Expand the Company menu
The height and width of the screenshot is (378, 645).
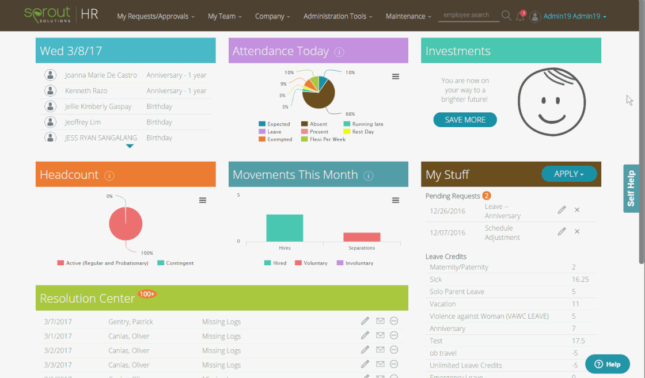coord(272,16)
